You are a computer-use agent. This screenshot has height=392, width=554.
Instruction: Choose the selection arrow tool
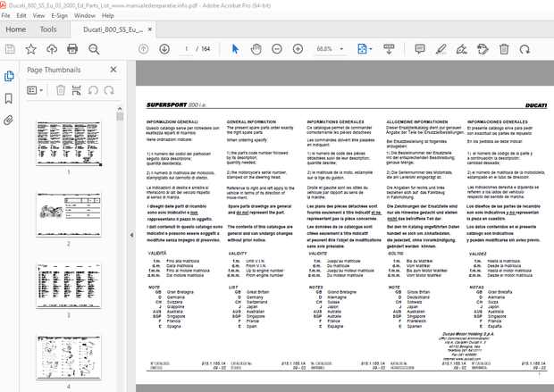pyautogui.click(x=235, y=49)
